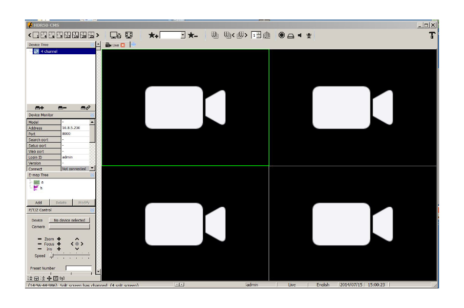
Task: Toggle the microphone talk icon
Action: [x=309, y=35]
